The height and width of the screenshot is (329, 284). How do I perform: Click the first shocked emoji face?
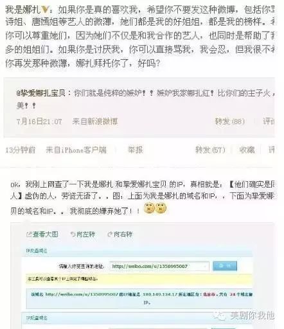click(149, 208)
